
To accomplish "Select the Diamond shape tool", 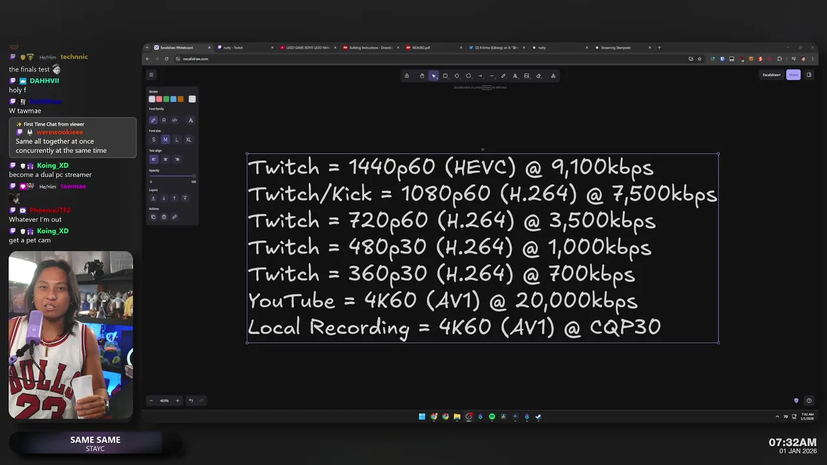I will 457,76.
